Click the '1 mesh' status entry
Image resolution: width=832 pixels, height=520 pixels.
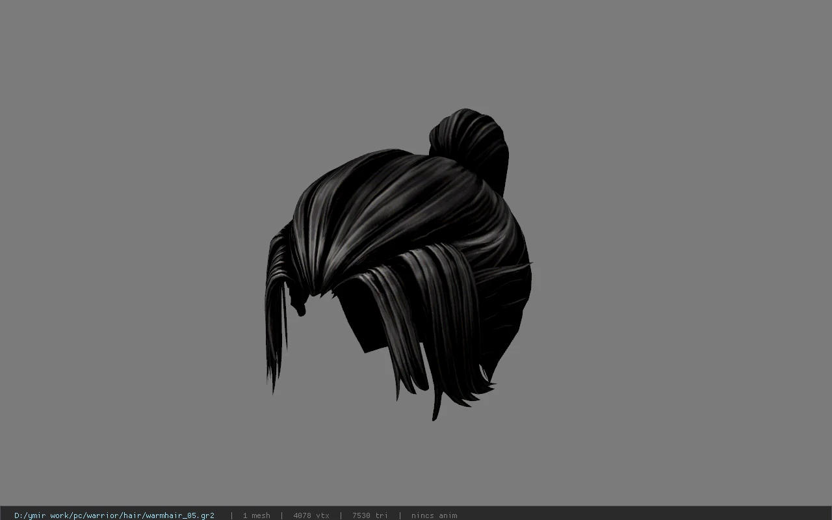click(x=256, y=515)
